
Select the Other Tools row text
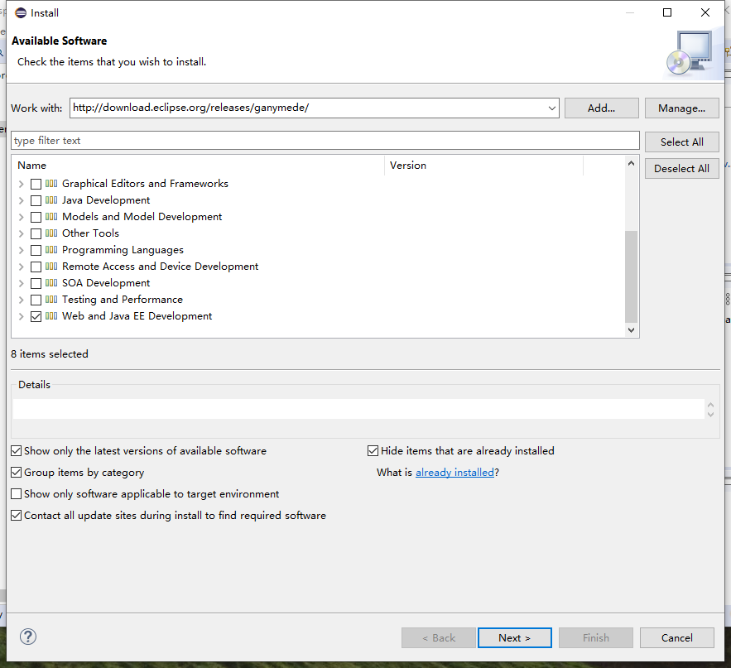tap(90, 234)
